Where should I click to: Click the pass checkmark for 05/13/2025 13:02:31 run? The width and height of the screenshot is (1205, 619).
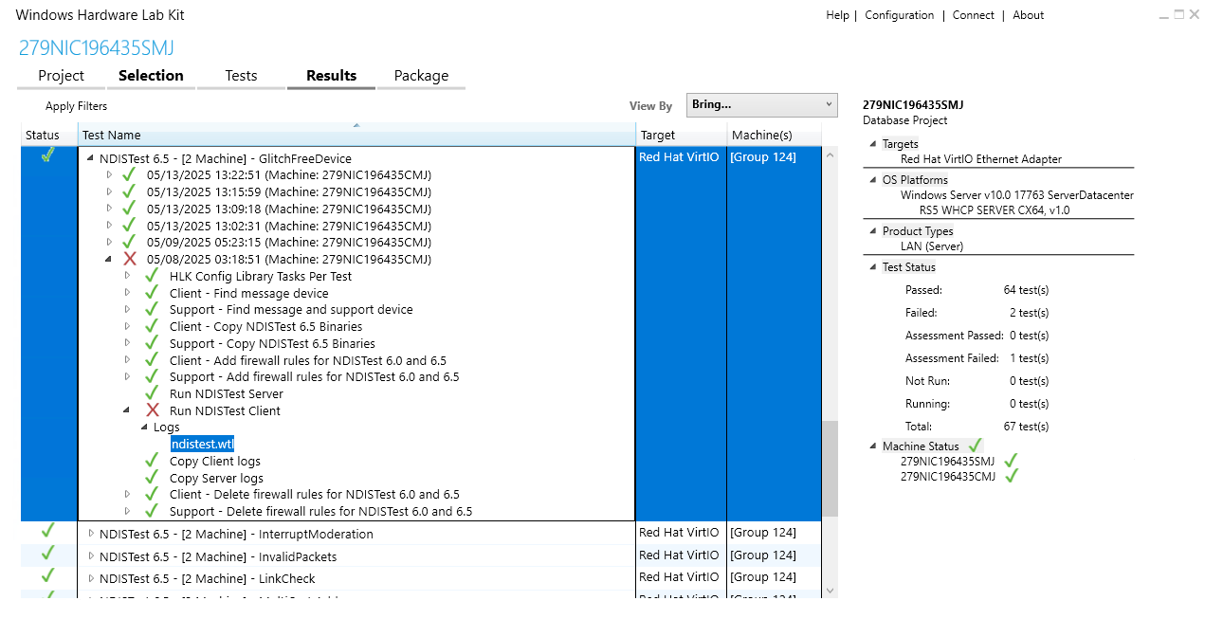[130, 226]
